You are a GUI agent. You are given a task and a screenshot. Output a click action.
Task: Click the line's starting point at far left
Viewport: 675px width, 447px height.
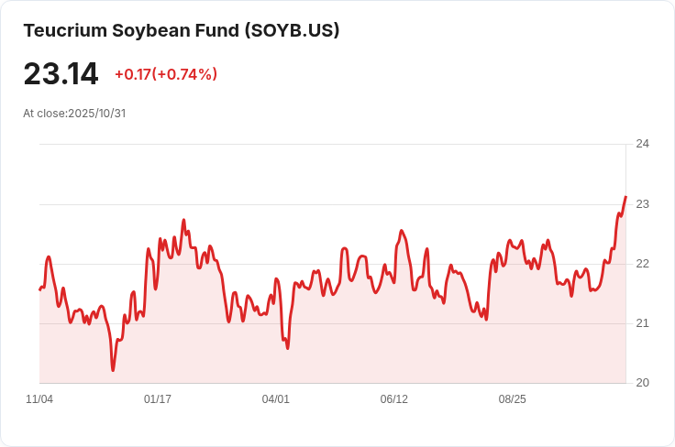[40, 289]
